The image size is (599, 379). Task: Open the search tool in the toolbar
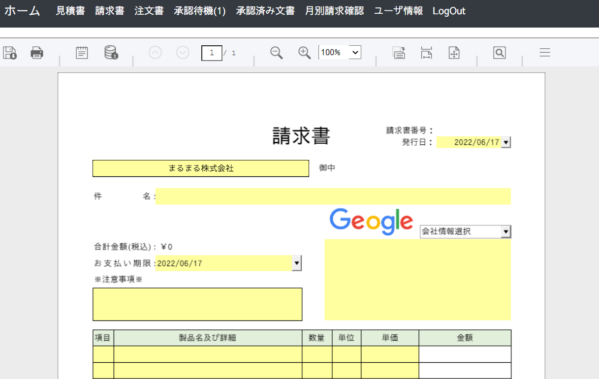coord(500,53)
